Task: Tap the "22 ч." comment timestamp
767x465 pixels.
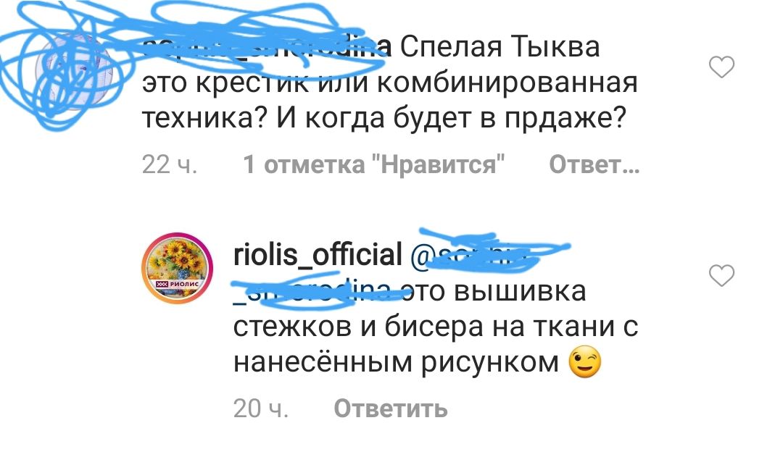Action: (x=170, y=164)
